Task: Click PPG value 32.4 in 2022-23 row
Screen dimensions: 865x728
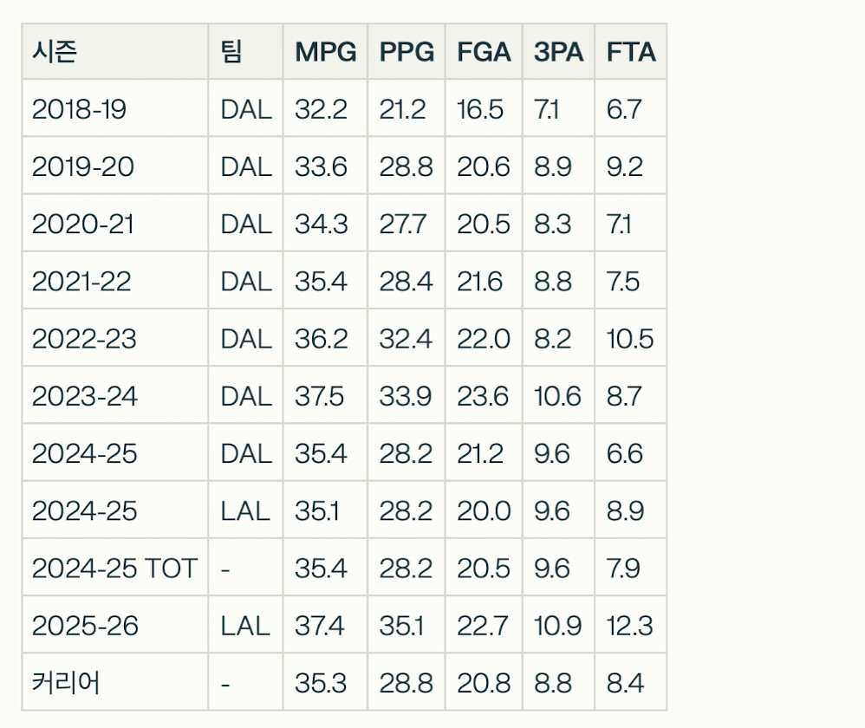Action: click(406, 338)
